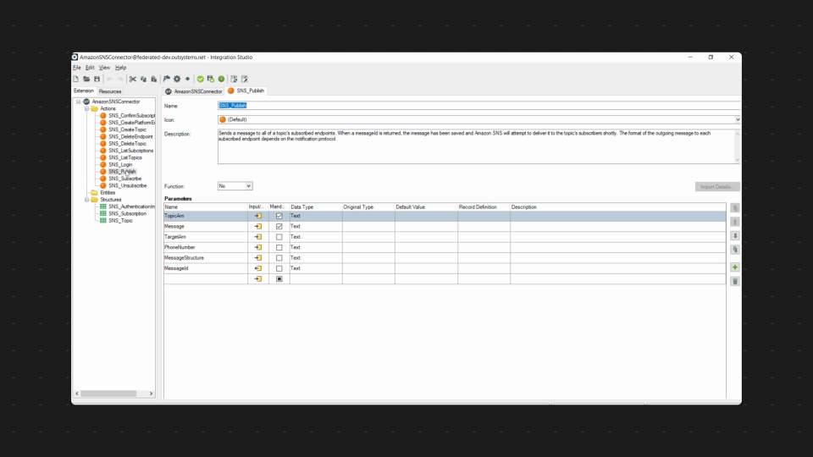Select the SNS_Publish editor tab

tap(246, 91)
